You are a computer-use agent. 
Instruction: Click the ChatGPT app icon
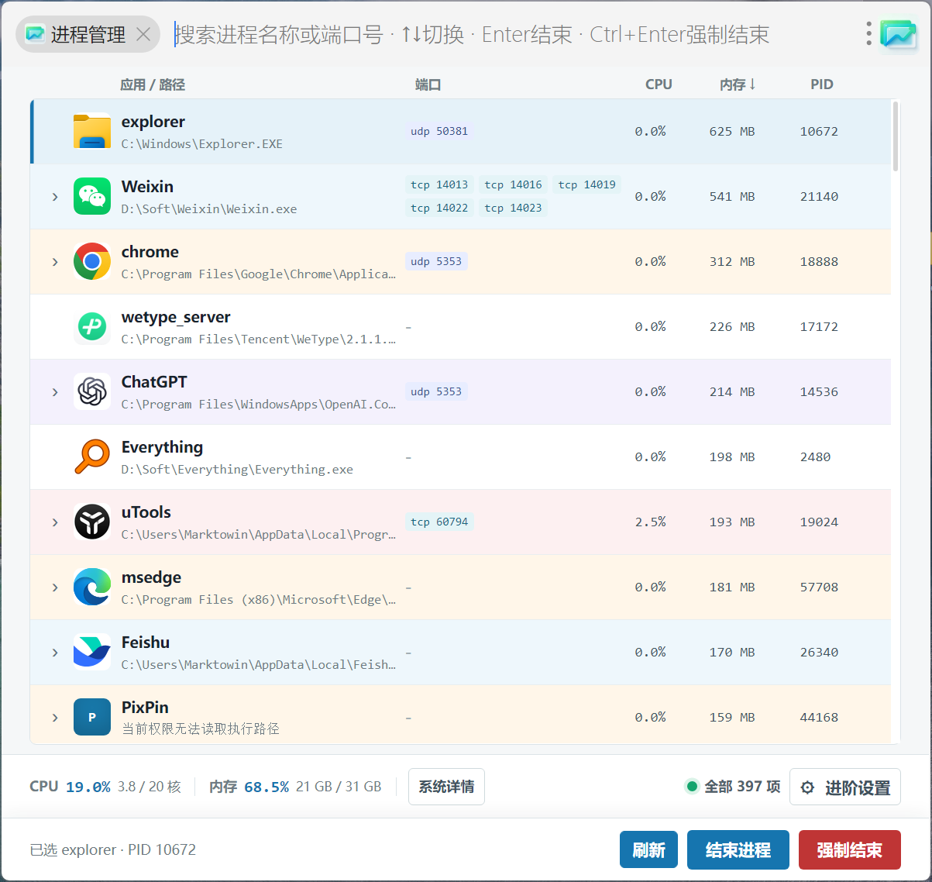coord(92,391)
